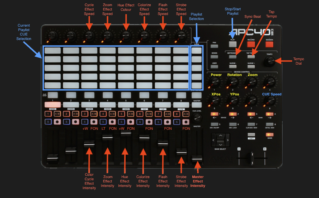Click the A/B crossfader handle
The width and height of the screenshot is (319, 198).
(252, 158)
